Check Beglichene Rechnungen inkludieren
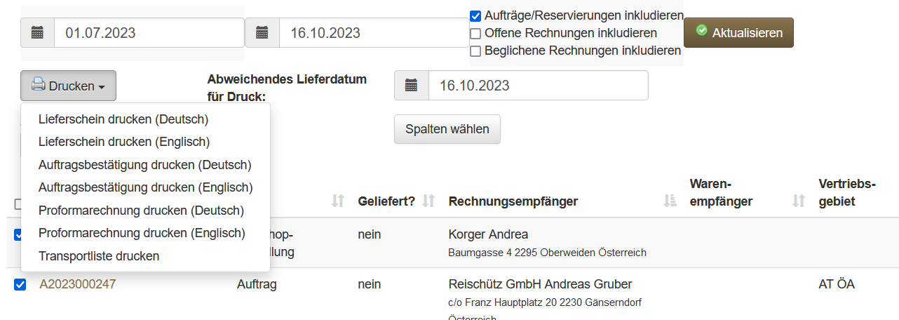Image resolution: width=899 pixels, height=320 pixels. tap(475, 51)
